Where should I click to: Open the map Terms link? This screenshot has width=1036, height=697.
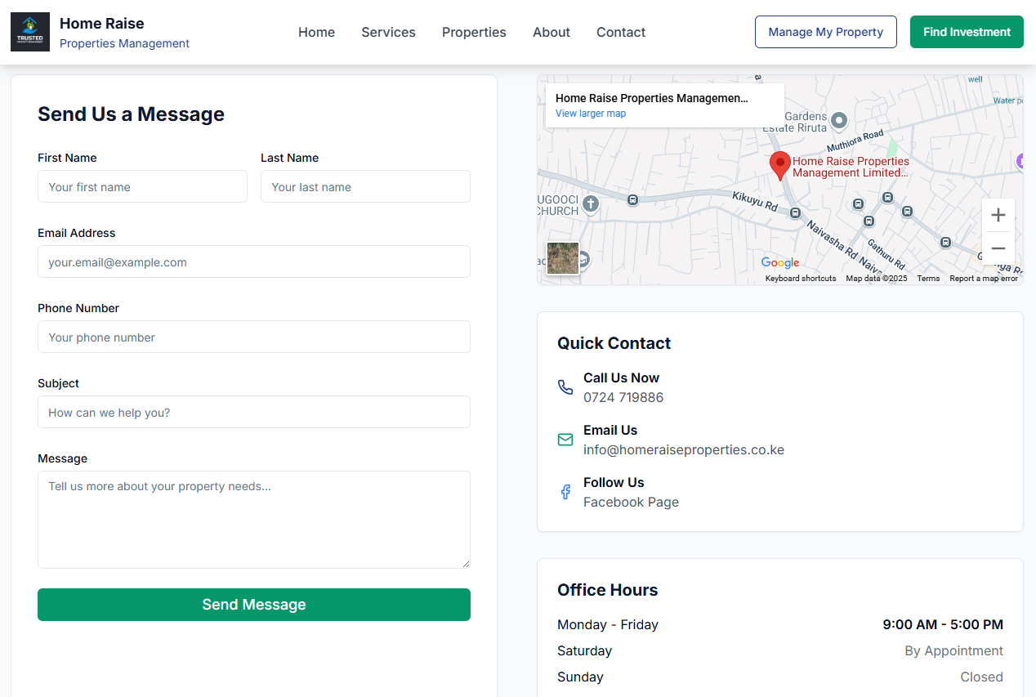[x=928, y=279]
